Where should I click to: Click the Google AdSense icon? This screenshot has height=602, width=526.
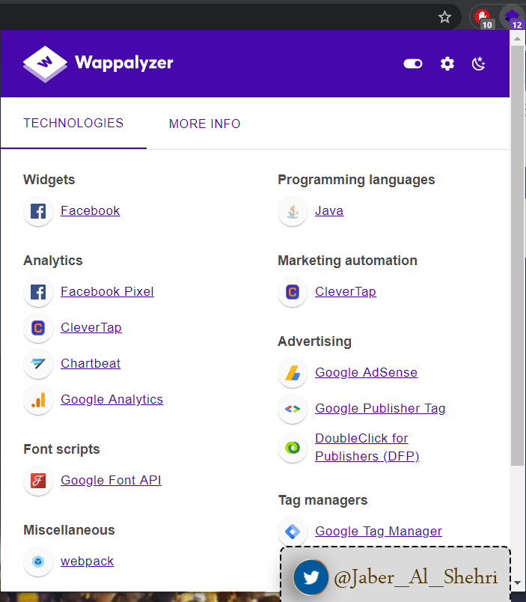point(293,373)
